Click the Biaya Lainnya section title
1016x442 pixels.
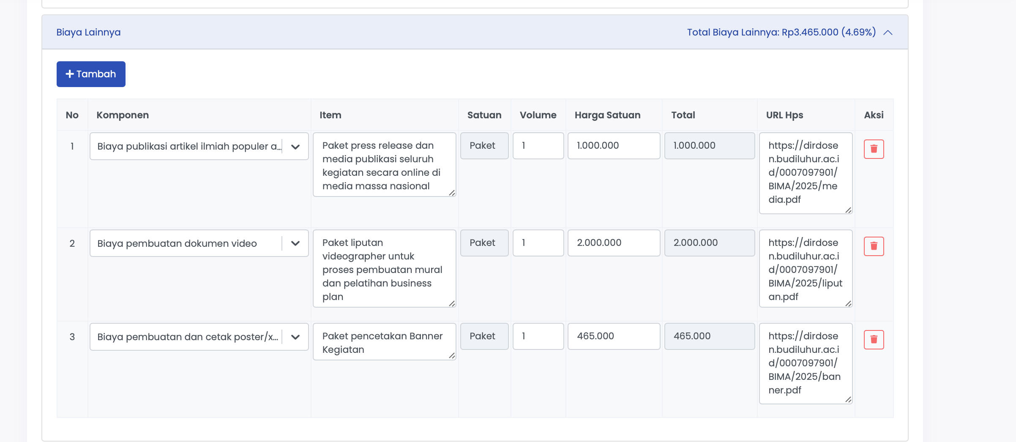click(88, 33)
